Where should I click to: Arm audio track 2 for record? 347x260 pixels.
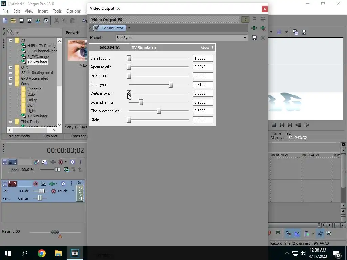(x=35, y=184)
